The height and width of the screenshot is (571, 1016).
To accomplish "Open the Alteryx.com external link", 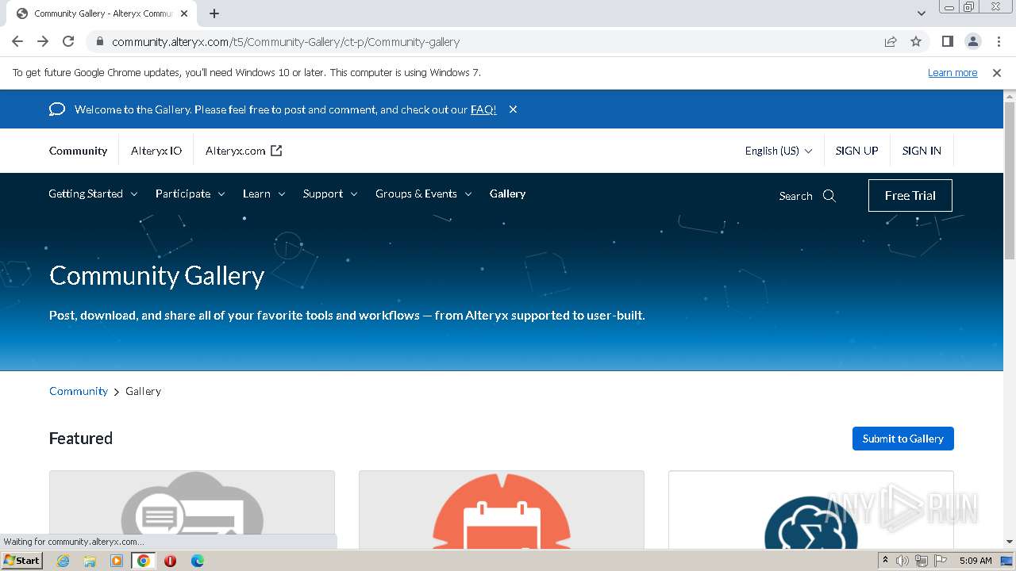I will pos(244,151).
